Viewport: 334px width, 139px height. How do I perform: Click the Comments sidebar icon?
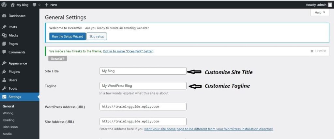click(x=4, y=52)
